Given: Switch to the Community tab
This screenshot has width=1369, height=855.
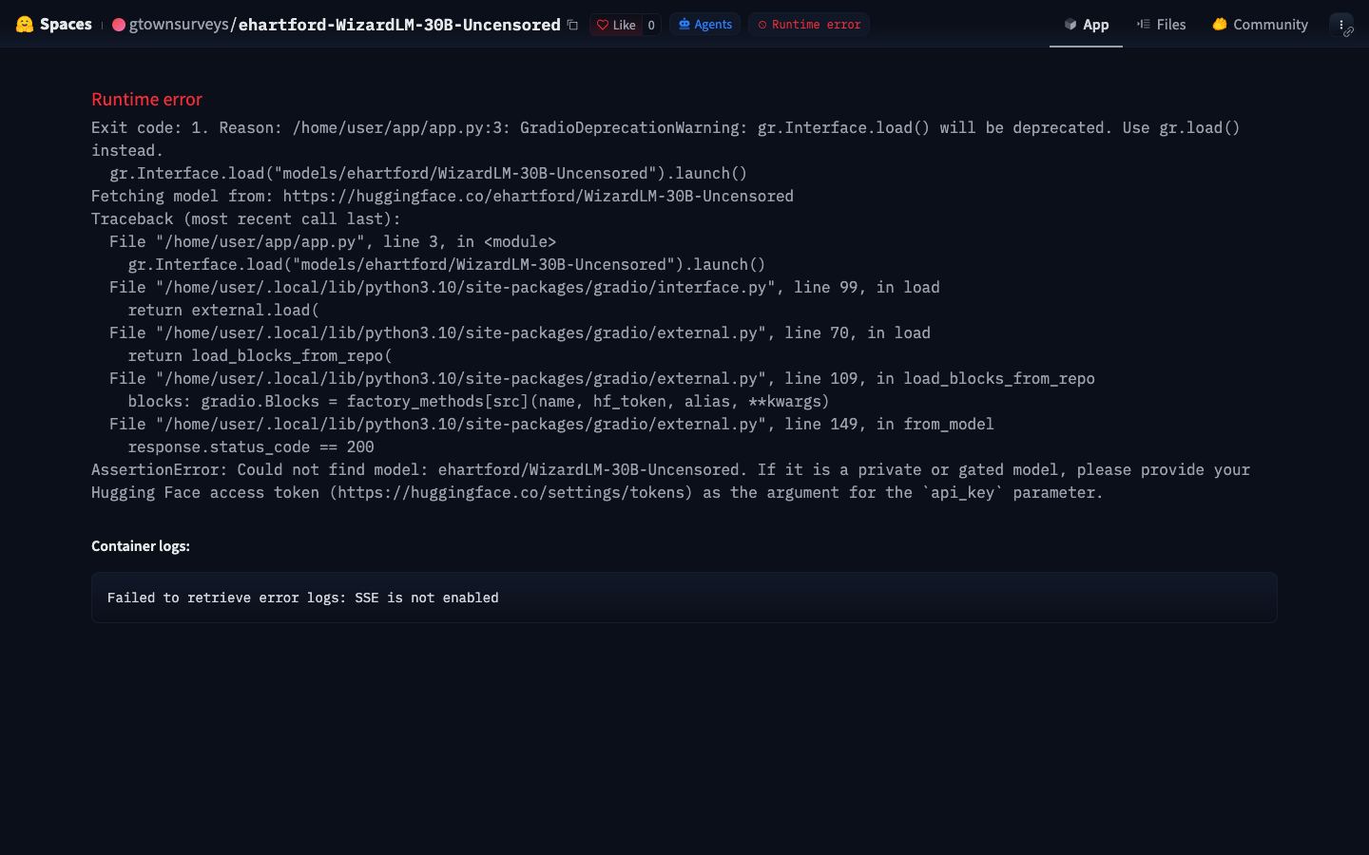Looking at the screenshot, I should (x=1260, y=25).
